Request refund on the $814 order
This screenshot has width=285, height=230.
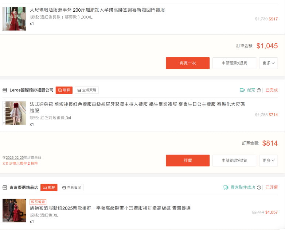(234, 161)
